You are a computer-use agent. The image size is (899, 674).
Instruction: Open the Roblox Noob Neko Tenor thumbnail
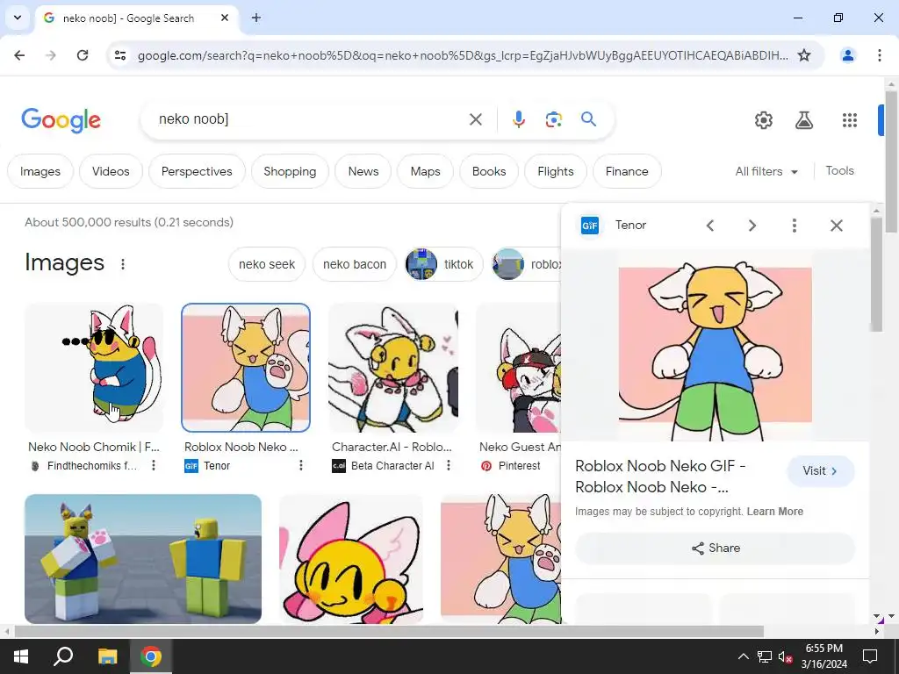pyautogui.click(x=246, y=368)
